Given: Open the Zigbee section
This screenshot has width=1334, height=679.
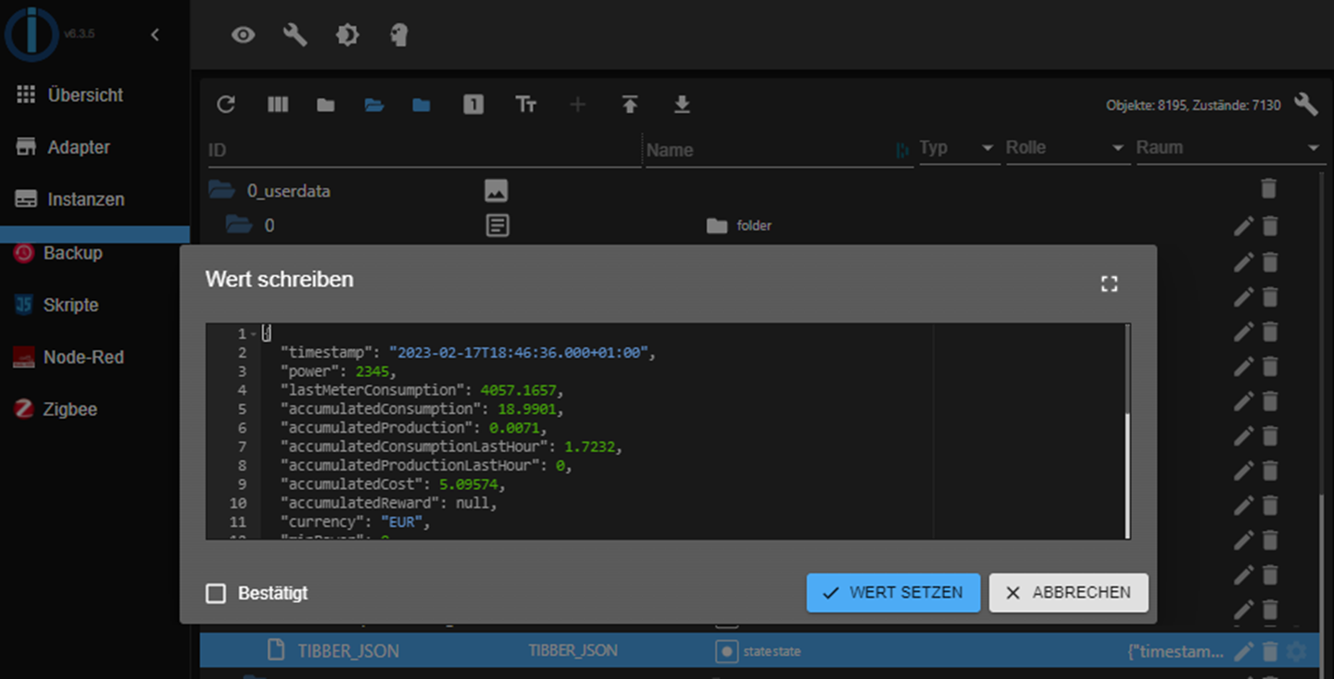Looking at the screenshot, I should (56, 409).
